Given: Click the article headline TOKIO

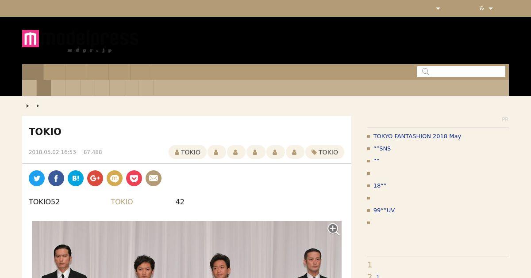Looking at the screenshot, I should tap(45, 131).
